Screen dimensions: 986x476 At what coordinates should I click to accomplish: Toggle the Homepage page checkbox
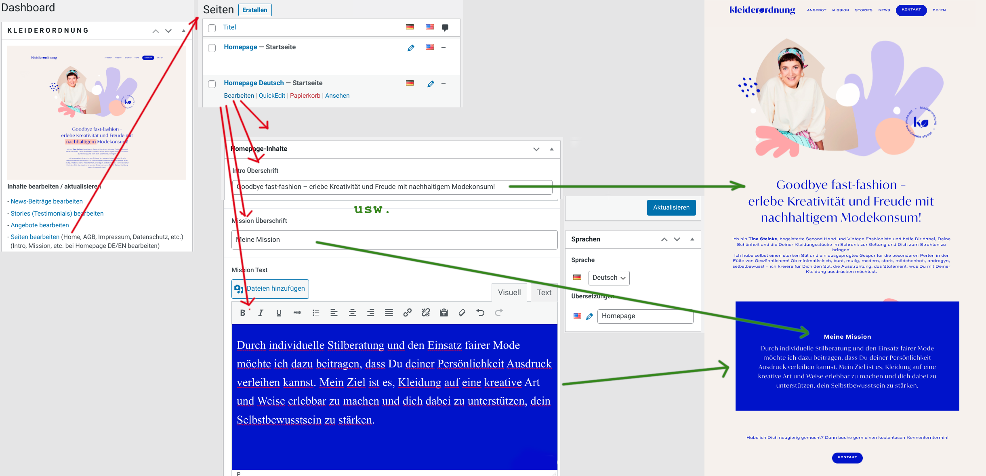pyautogui.click(x=212, y=47)
